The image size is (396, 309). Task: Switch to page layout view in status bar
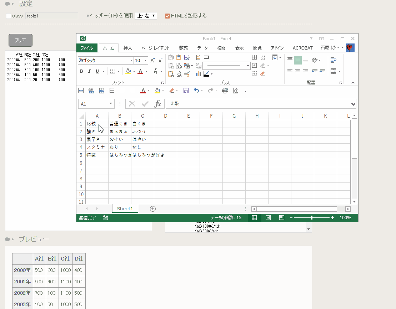point(268,217)
